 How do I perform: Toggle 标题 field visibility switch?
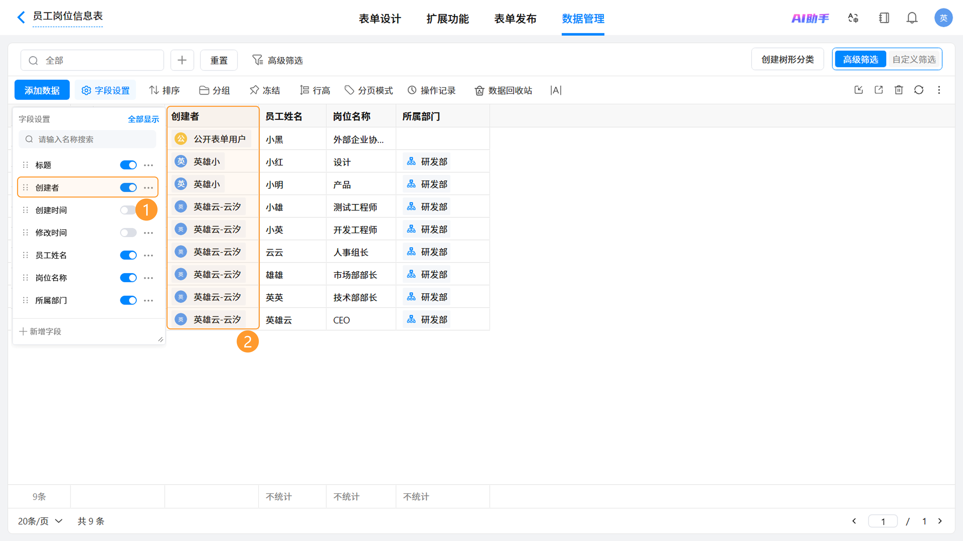[128, 165]
